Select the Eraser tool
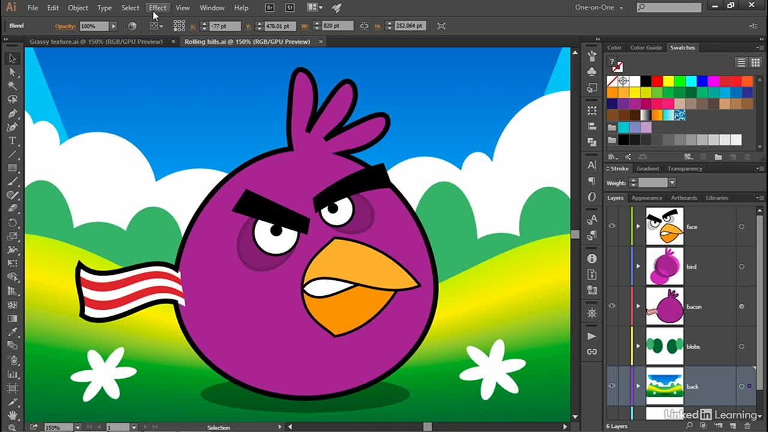The image size is (768, 432). click(x=12, y=209)
